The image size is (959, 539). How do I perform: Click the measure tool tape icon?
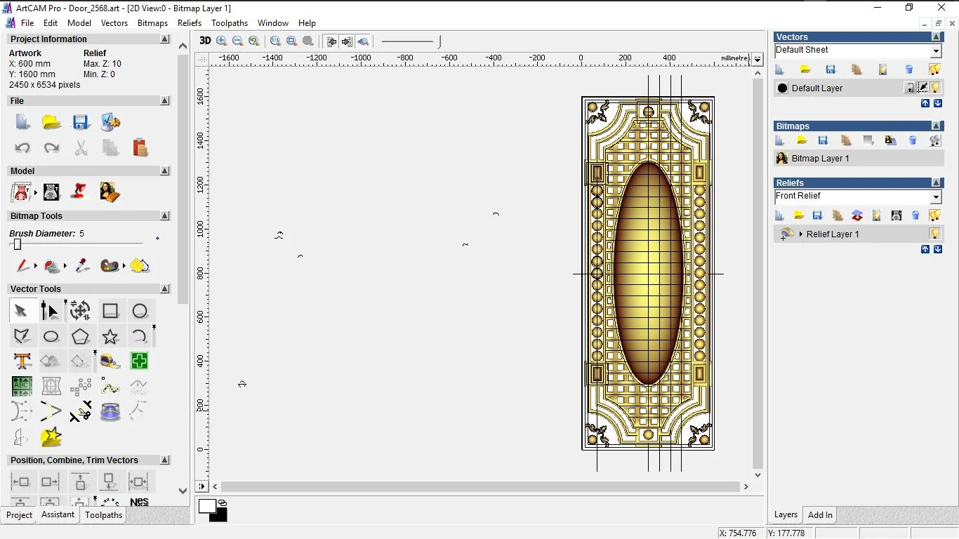[x=110, y=361]
